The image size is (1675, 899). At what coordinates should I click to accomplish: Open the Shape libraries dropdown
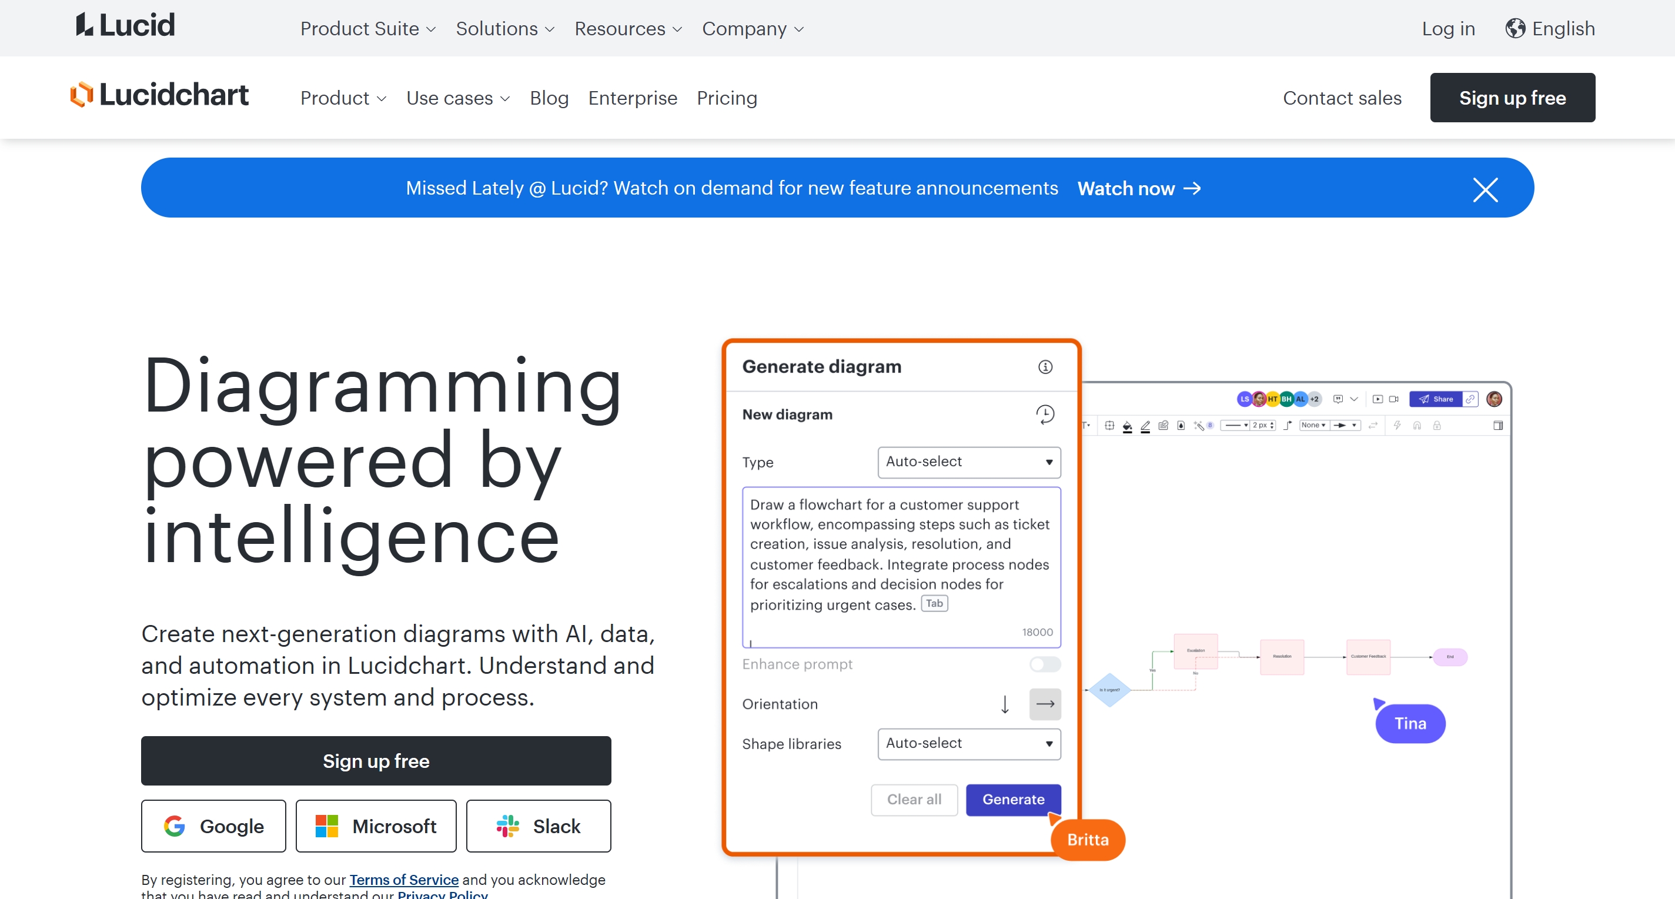click(x=969, y=744)
